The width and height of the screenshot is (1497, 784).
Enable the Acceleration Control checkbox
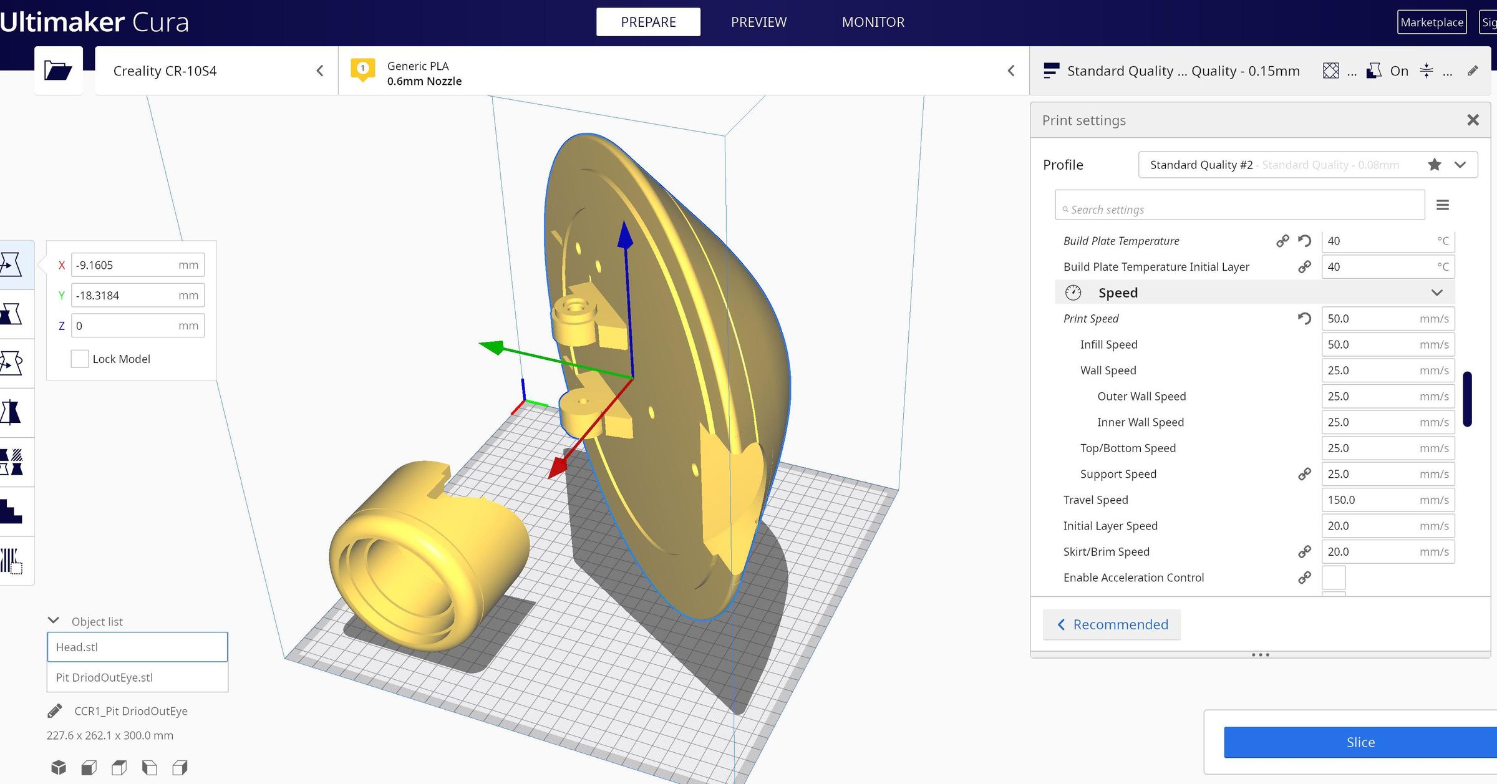point(1334,578)
